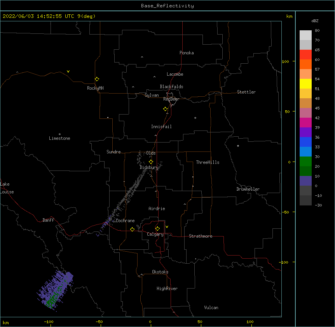This screenshot has height=327, width=335.
Task: Pick the red 60-65 dBZ legend swatch
Action: tap(305, 55)
